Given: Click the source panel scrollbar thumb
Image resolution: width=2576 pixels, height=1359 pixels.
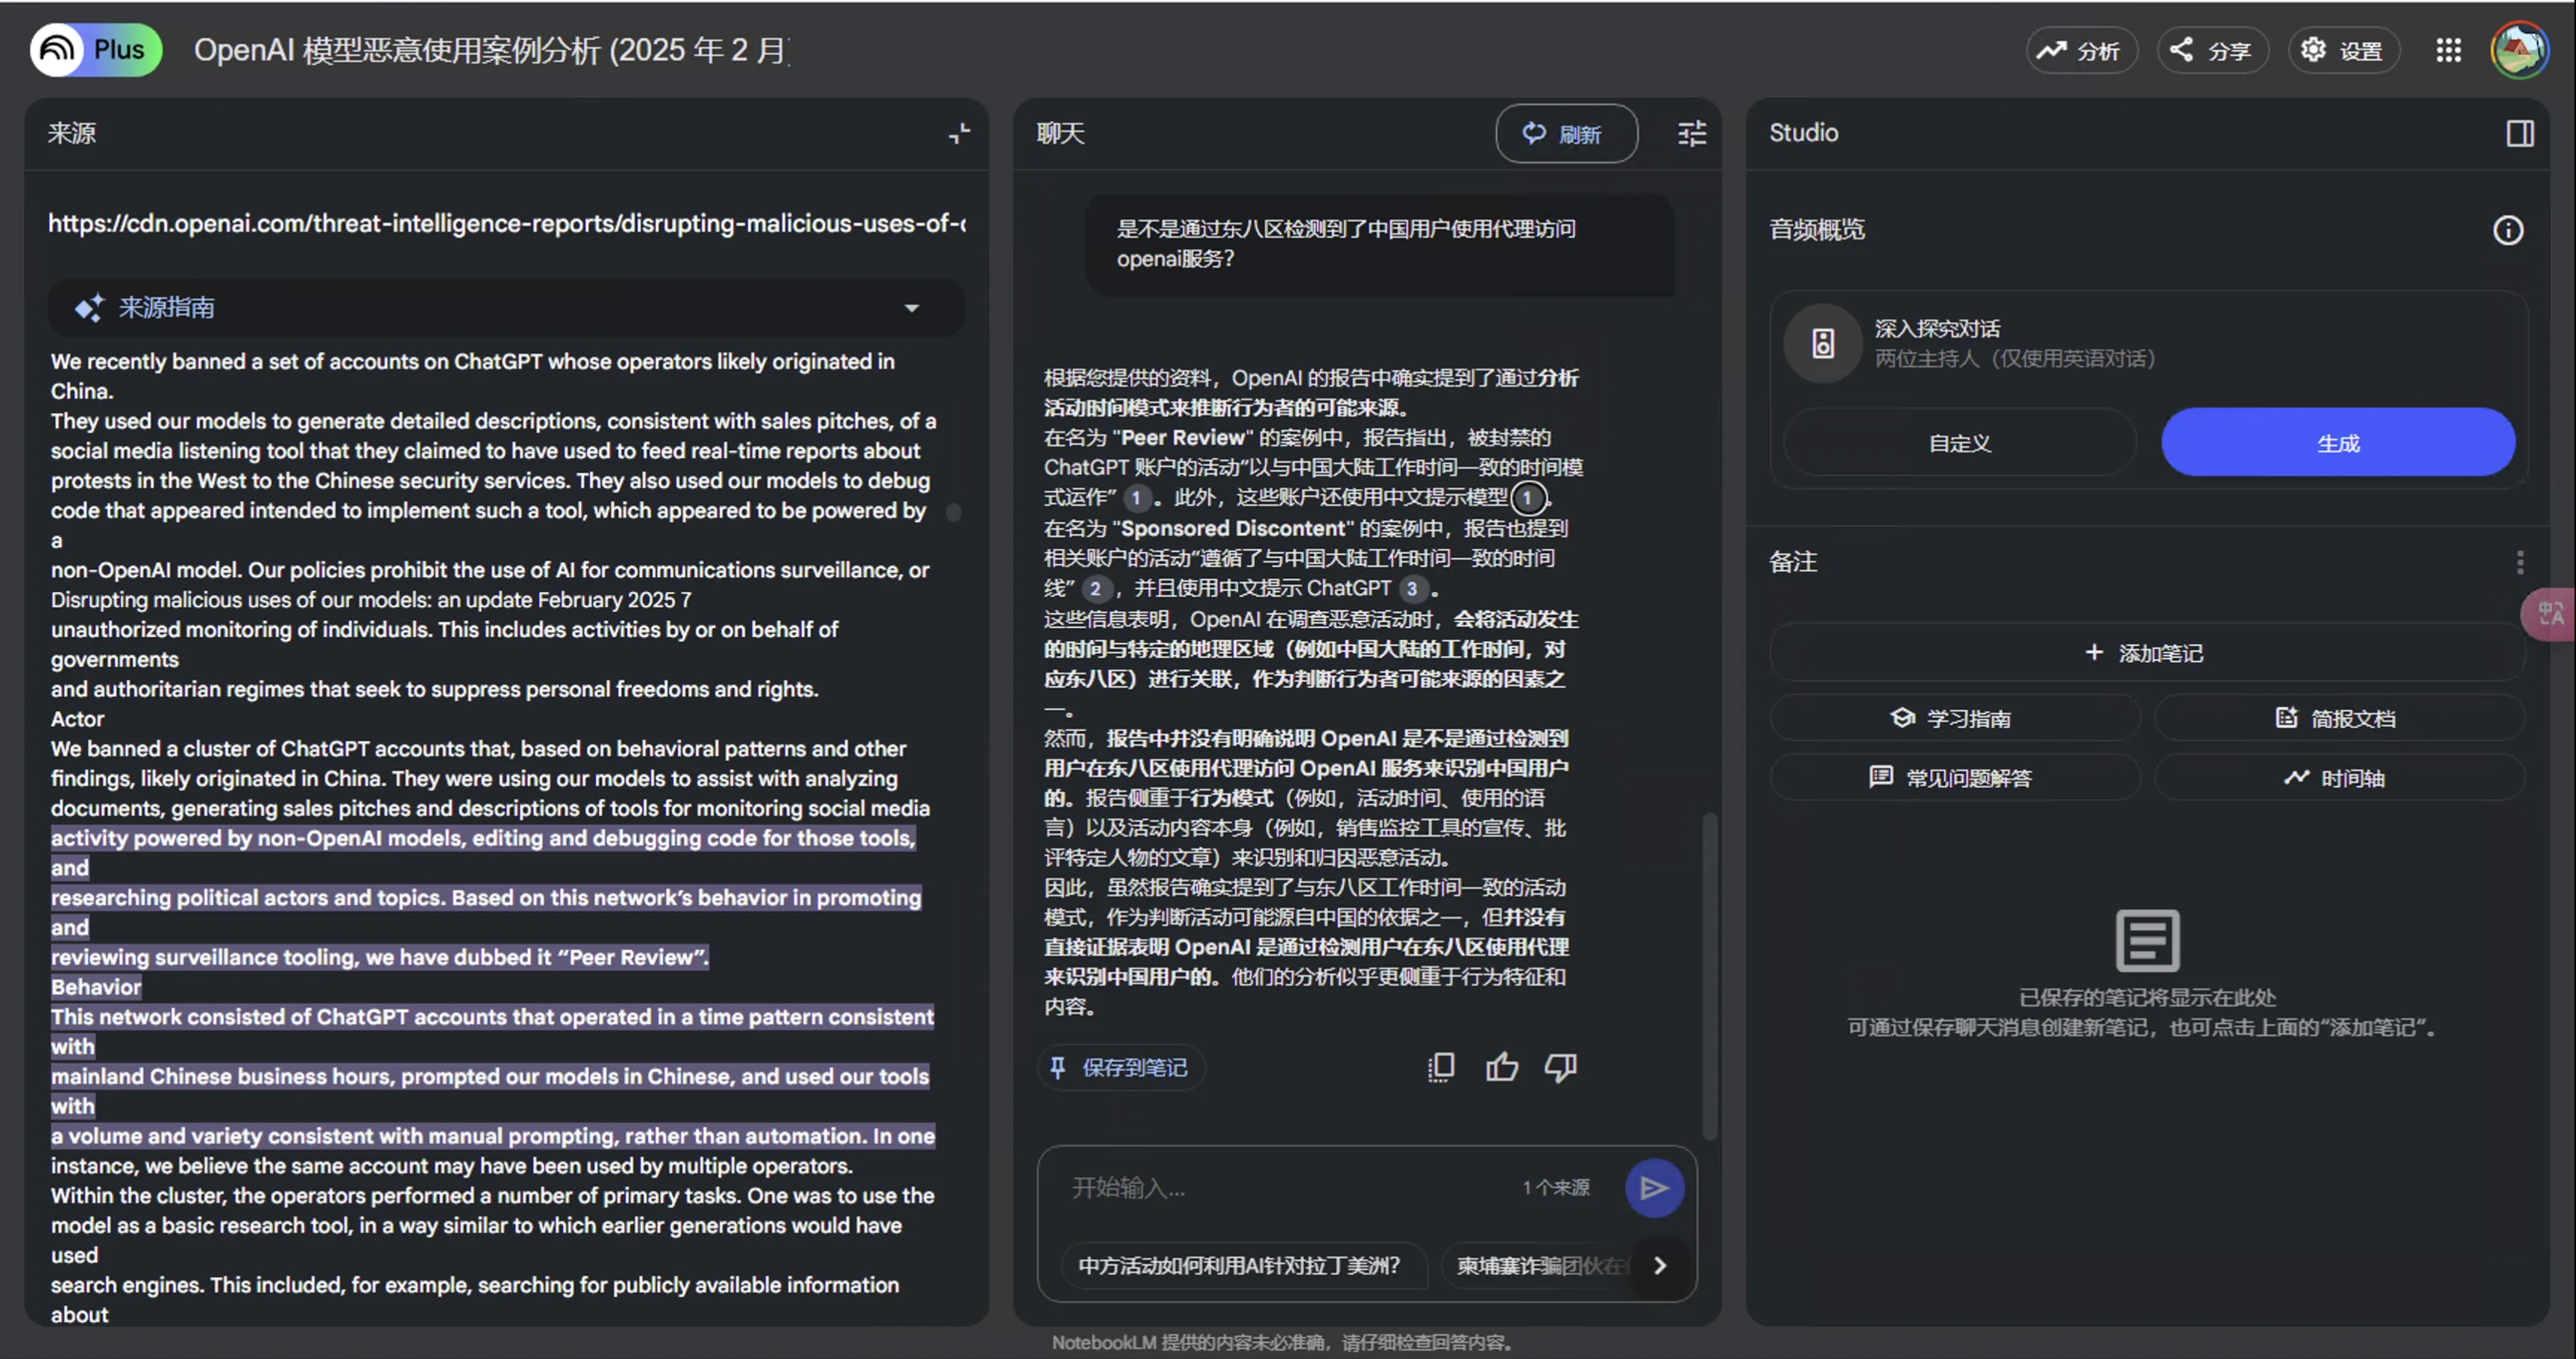Looking at the screenshot, I should [953, 512].
